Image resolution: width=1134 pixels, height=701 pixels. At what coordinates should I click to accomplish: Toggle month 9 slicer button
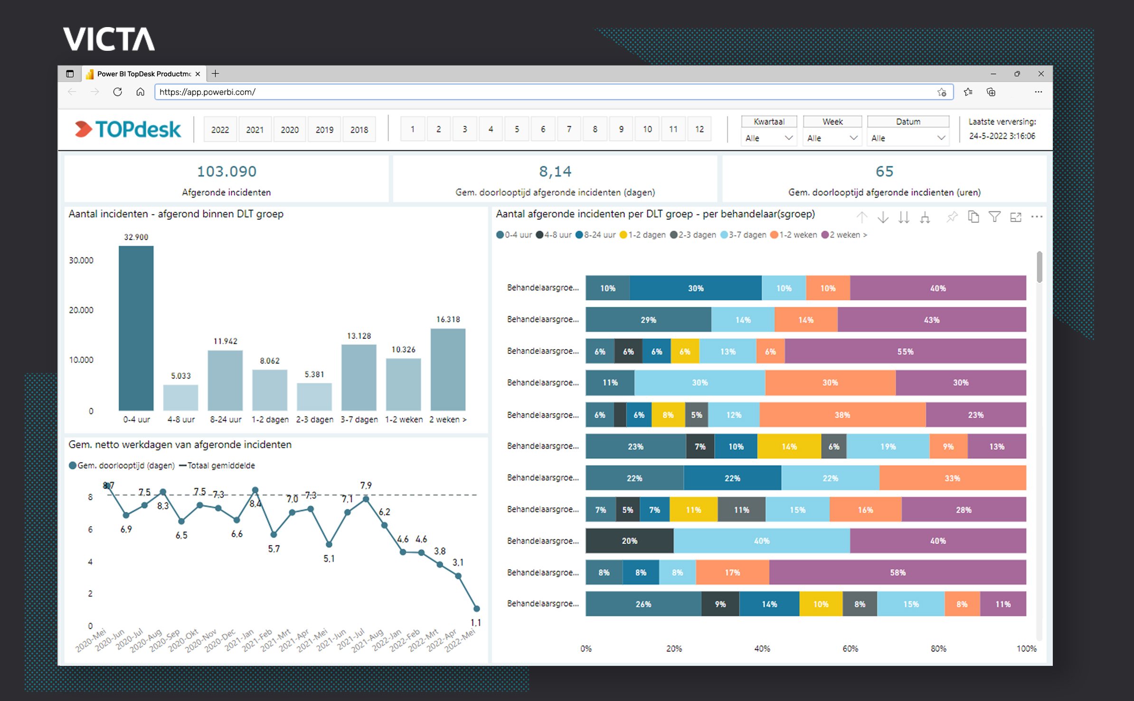click(621, 129)
